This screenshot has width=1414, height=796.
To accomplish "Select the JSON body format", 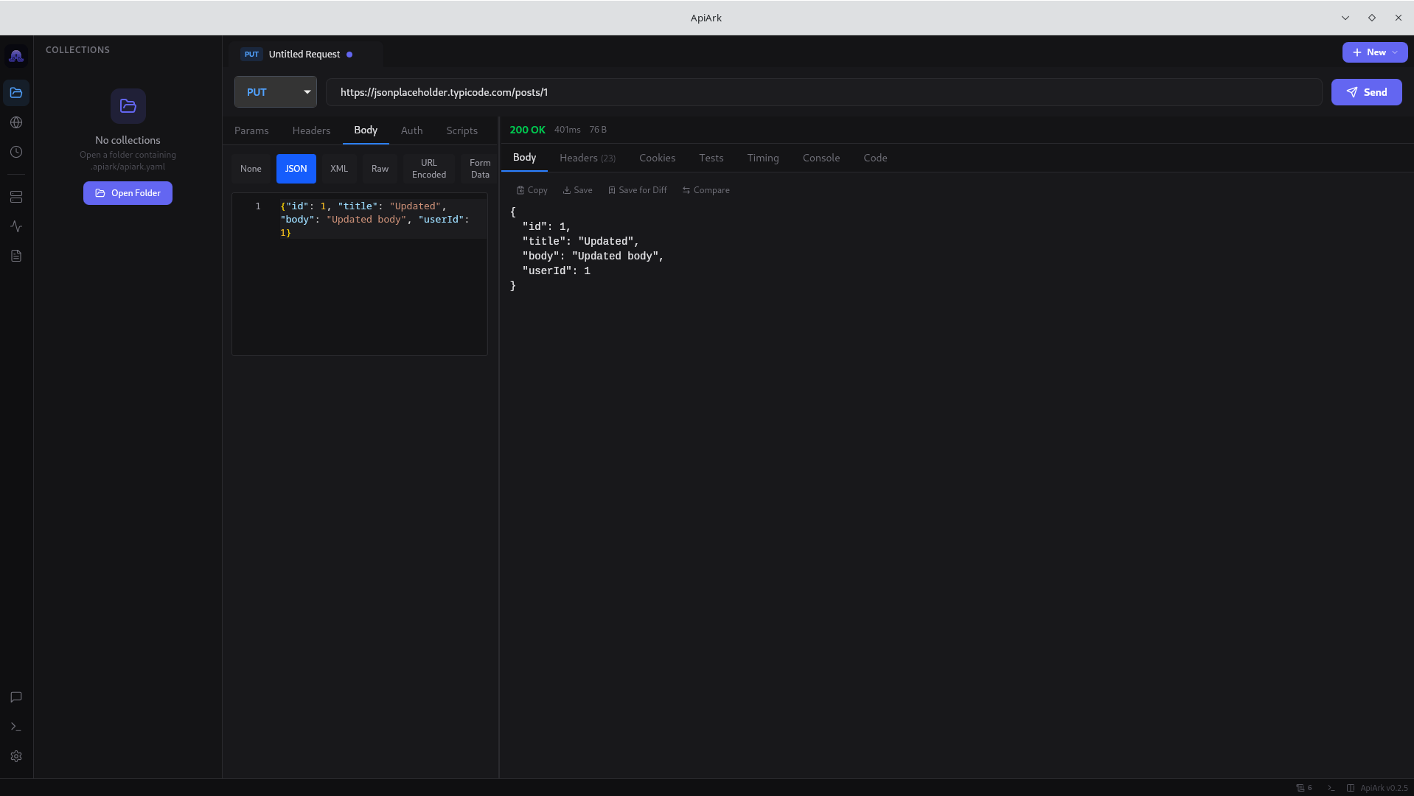I will point(296,168).
